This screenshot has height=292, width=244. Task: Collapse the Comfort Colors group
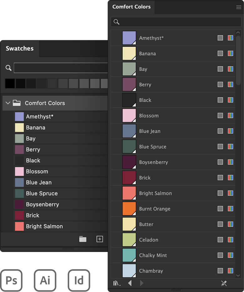pyautogui.click(x=8, y=103)
